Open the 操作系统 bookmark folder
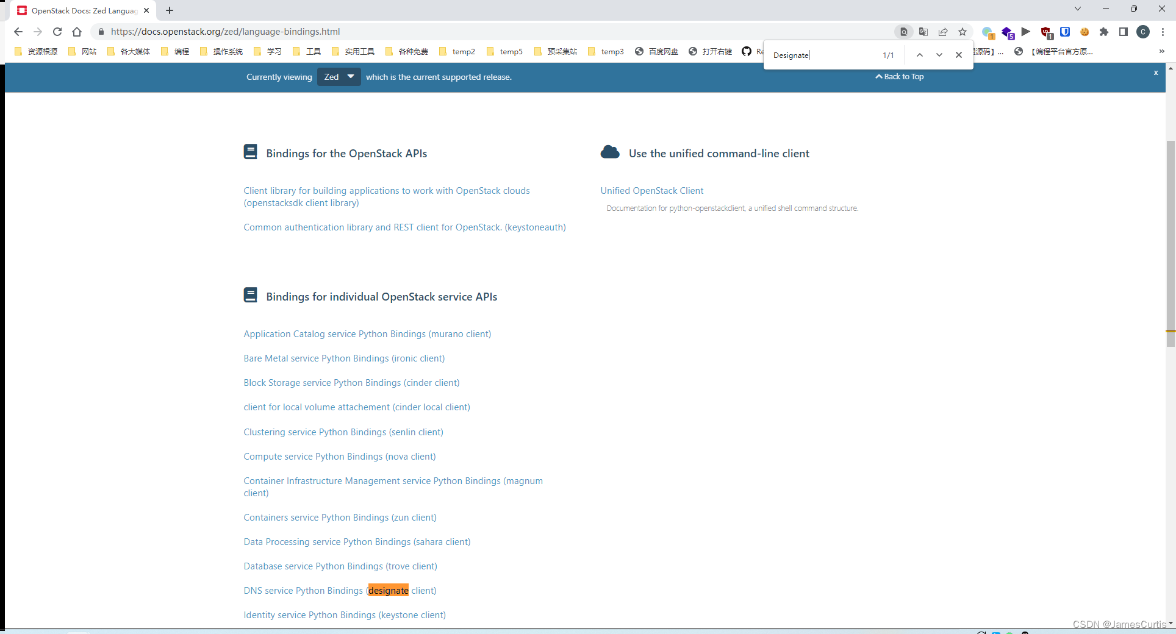 point(221,51)
